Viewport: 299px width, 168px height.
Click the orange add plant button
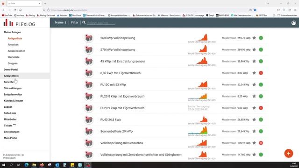(x=289, y=154)
